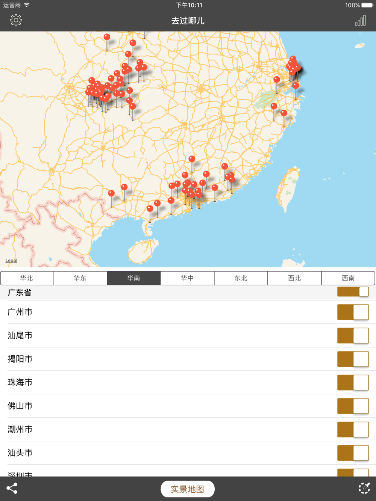Toggle the 潮州市 switch

pos(353,430)
